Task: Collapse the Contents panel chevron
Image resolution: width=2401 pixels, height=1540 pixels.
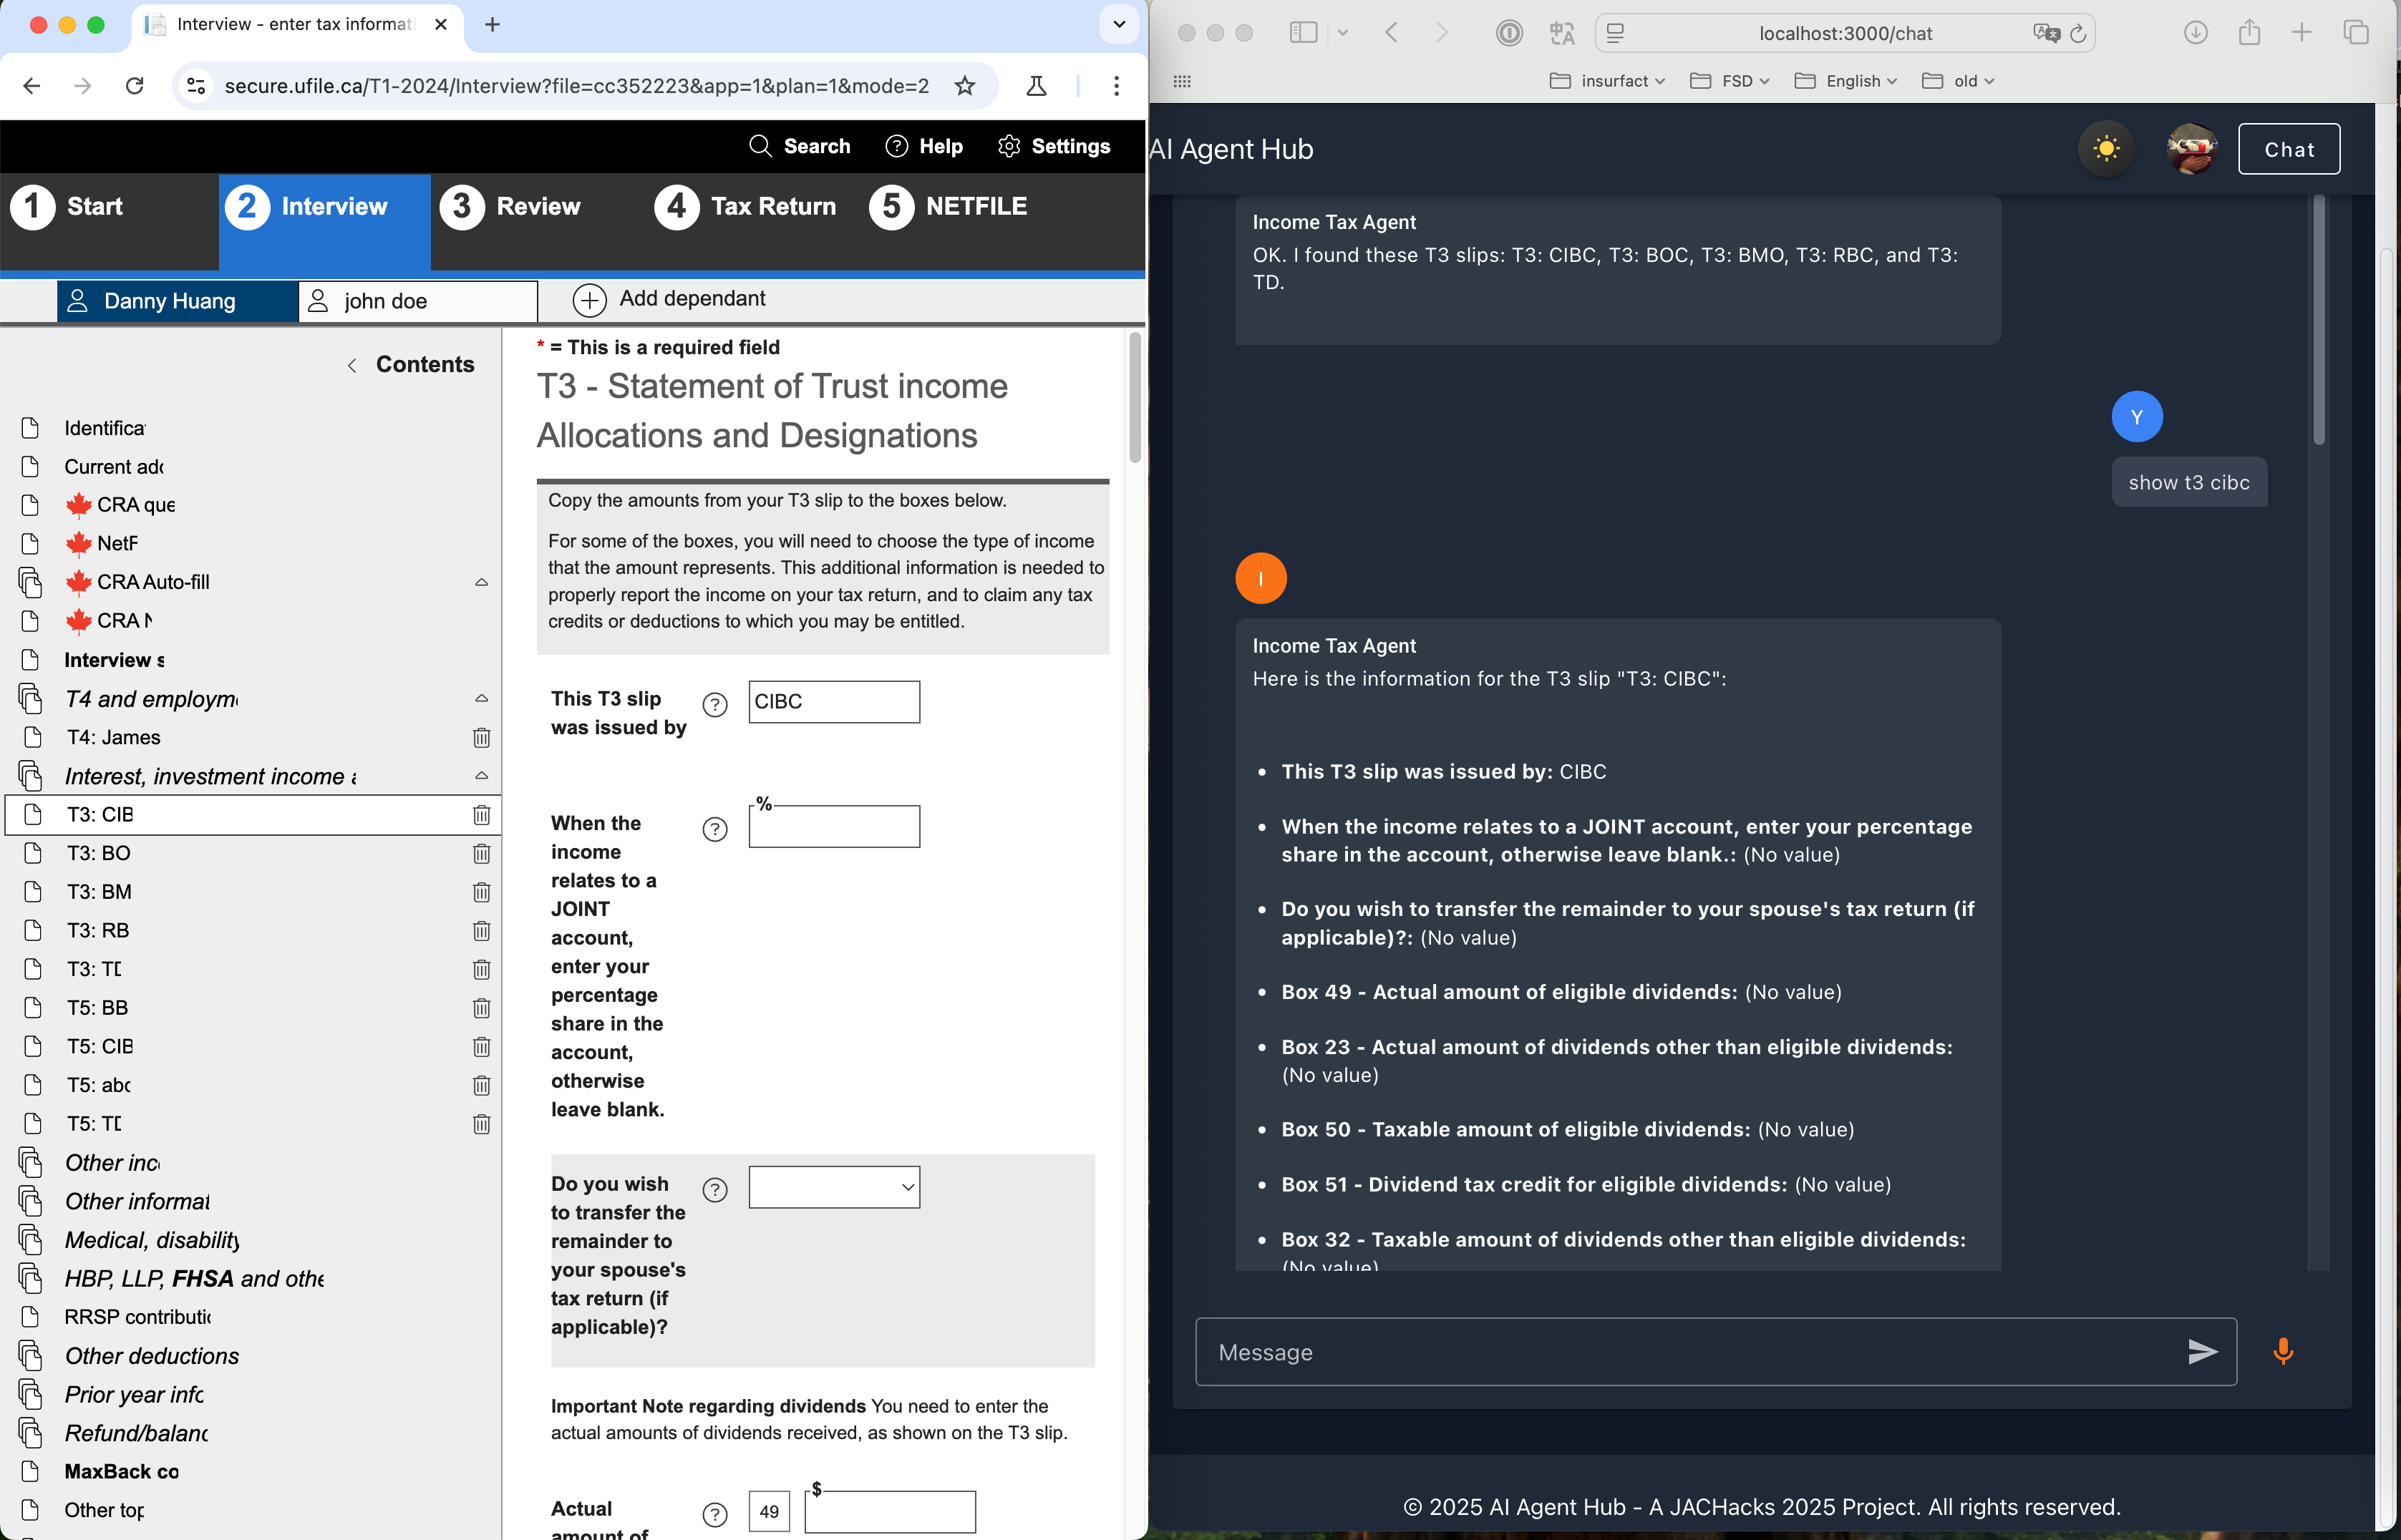Action: 352,365
